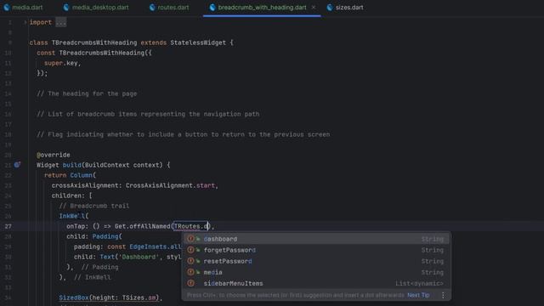
Task: Click the 'Breadcrumb trail' comment
Action: click(94, 206)
